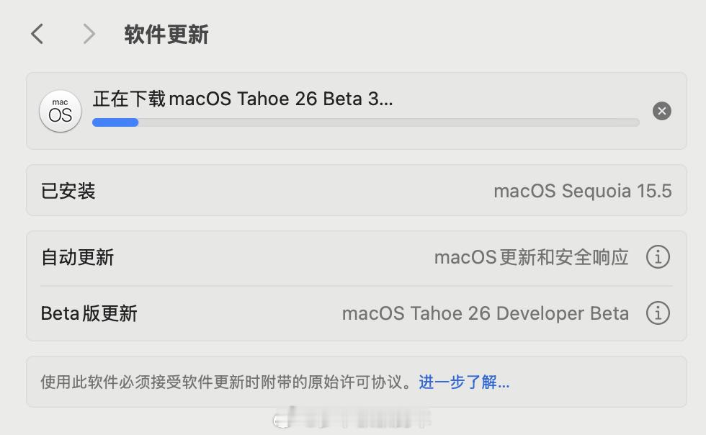706x435 pixels.
Task: Cancel the macOS Tahoe download
Action: (661, 111)
